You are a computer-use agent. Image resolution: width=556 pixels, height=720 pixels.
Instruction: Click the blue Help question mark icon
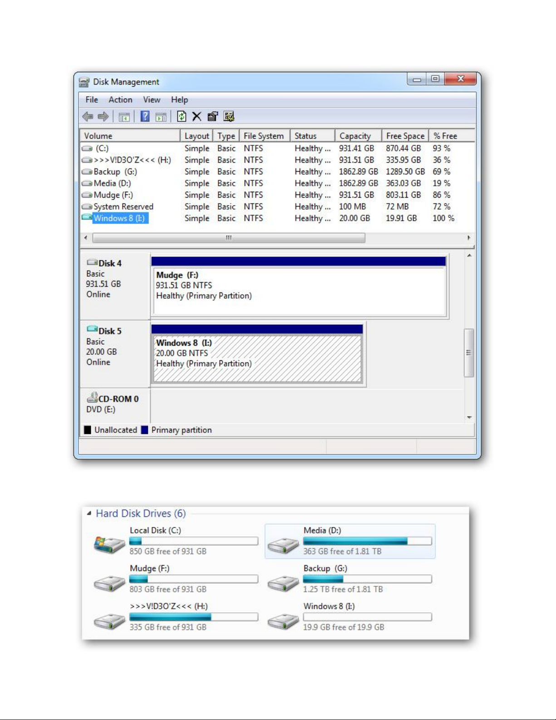145,117
